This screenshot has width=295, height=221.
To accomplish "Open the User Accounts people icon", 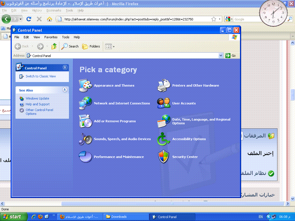I will (164, 103).
